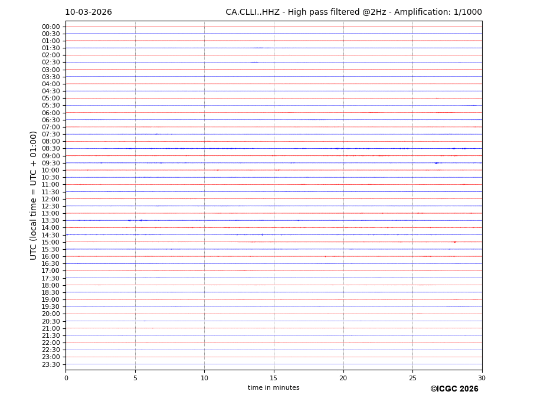Image resolution: width=547 pixels, height=411 pixels.
Task: Click the x-axis tick labeled 15
Action: 274,379
